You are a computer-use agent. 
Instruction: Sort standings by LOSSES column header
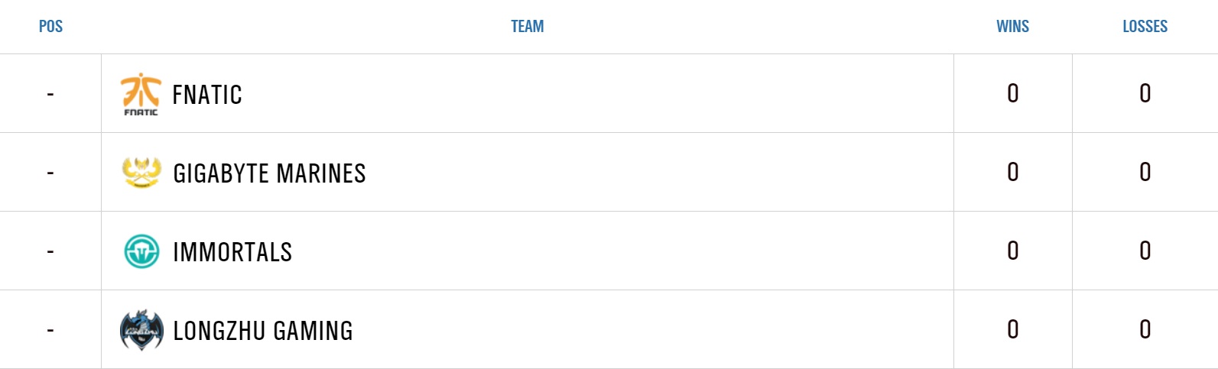pyautogui.click(x=1145, y=26)
